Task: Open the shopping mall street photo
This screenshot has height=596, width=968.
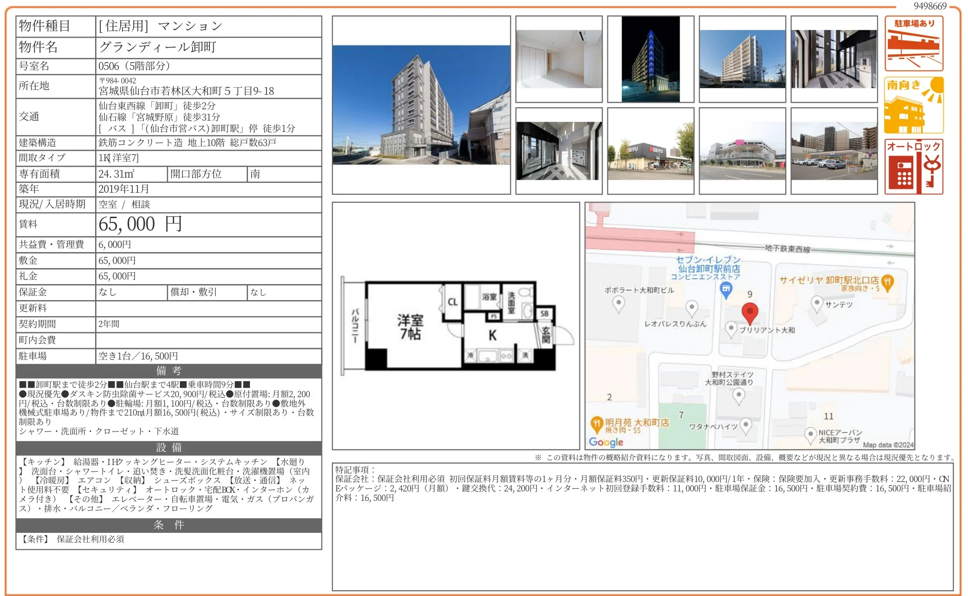Action: coord(742,151)
